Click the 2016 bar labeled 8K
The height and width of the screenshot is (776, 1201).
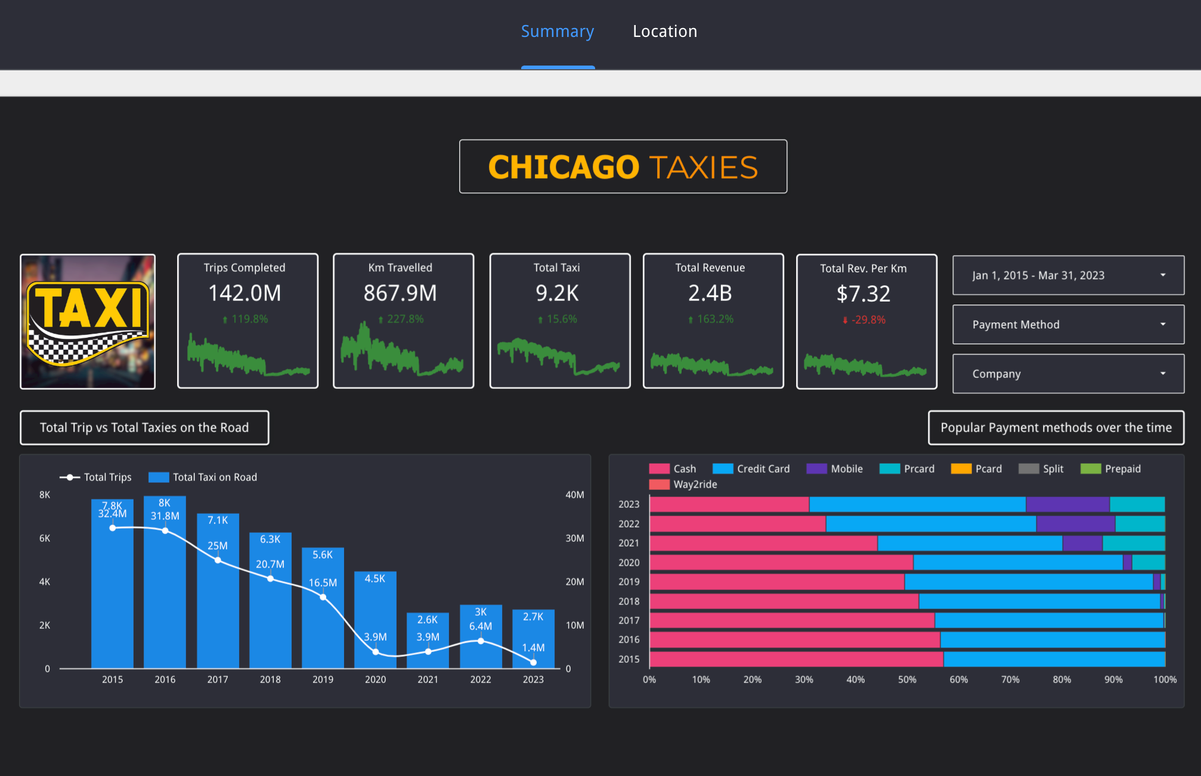click(x=165, y=582)
